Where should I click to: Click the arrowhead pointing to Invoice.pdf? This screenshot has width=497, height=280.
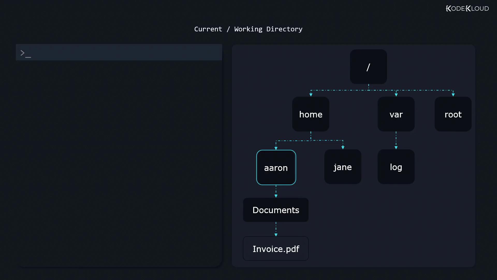[x=276, y=235]
